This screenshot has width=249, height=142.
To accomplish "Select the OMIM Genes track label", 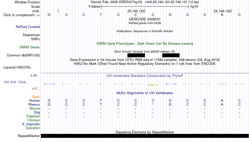I will [x=30, y=47].
